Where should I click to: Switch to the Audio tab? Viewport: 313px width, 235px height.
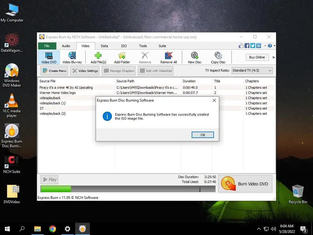click(66, 46)
